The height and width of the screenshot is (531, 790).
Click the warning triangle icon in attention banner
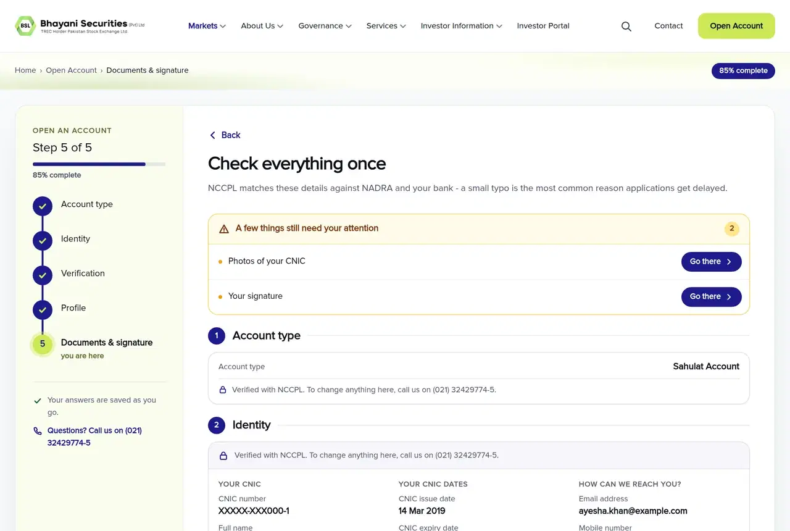[224, 228]
